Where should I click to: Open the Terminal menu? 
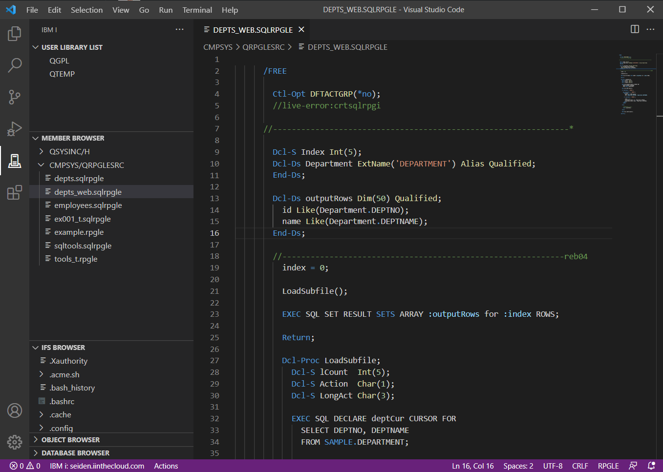point(197,10)
